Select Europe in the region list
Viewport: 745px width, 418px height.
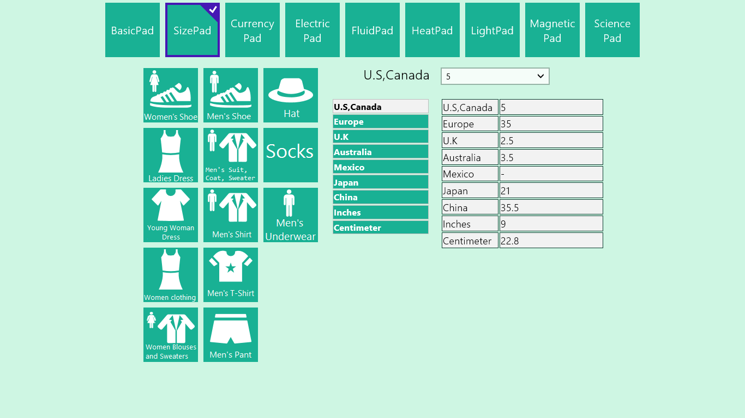[380, 122]
